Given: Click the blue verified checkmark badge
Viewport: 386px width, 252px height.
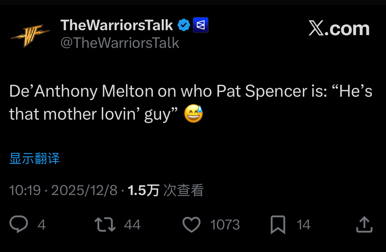Looking at the screenshot, I should click(x=184, y=24).
